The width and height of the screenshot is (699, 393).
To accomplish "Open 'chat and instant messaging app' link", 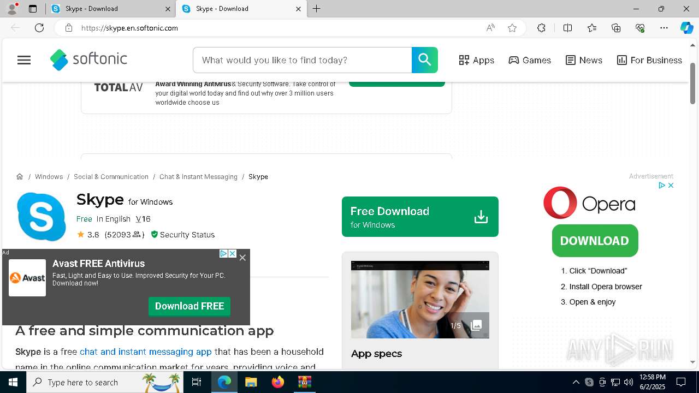I will [x=146, y=352].
